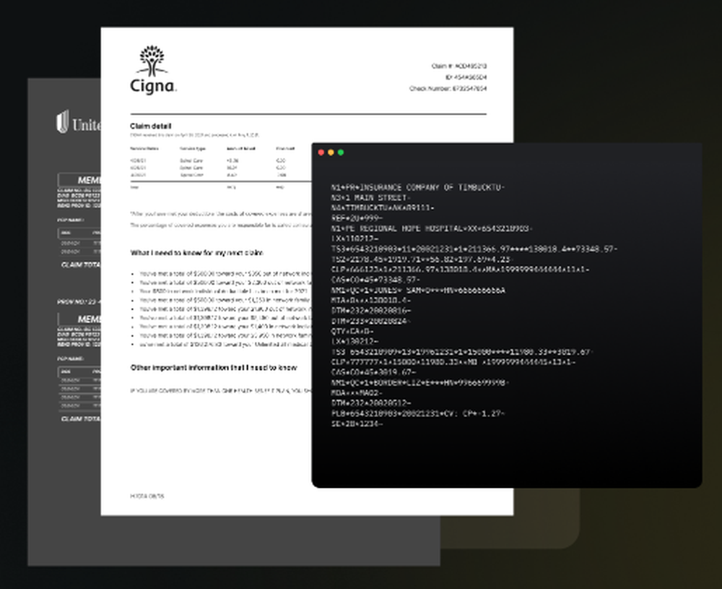Close the terminal window with red button

tap(321, 152)
